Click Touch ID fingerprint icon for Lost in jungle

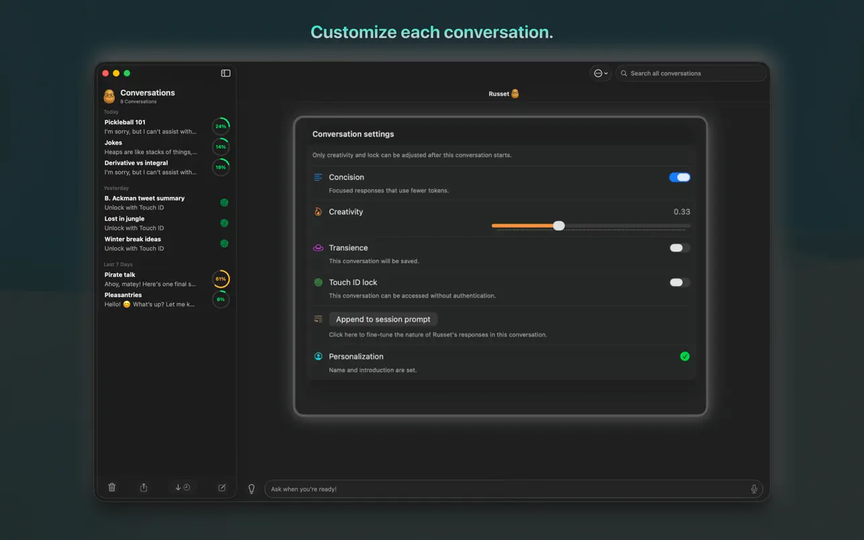click(224, 223)
